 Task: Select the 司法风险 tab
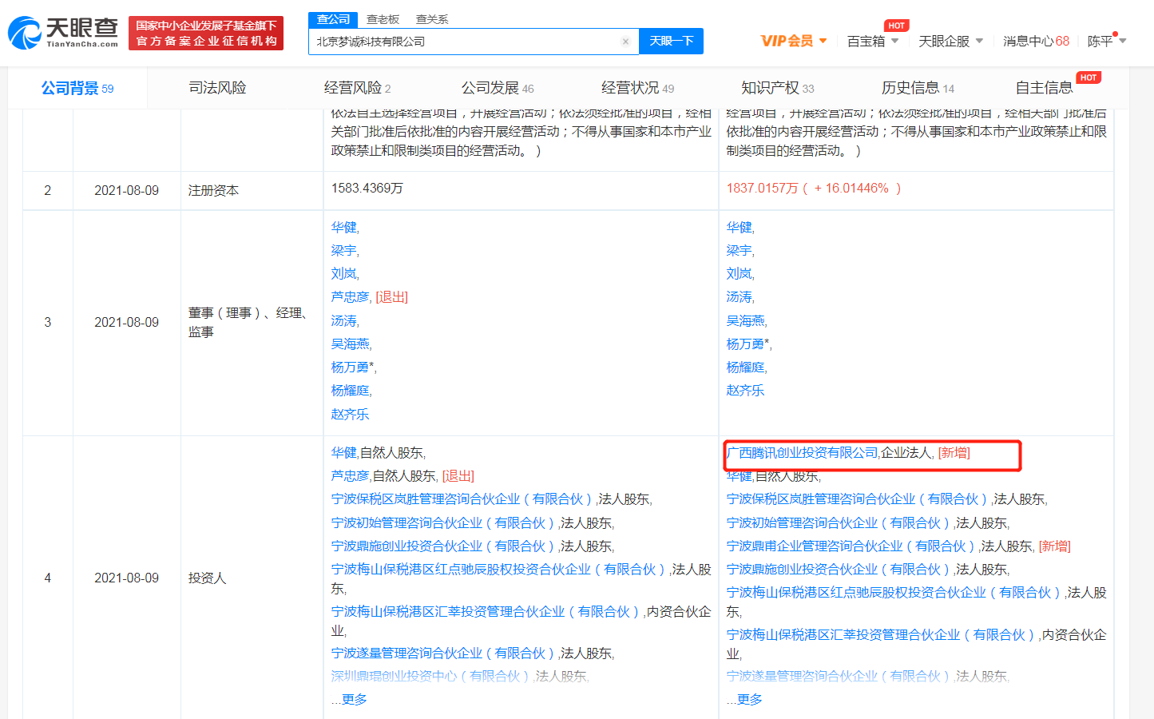217,88
